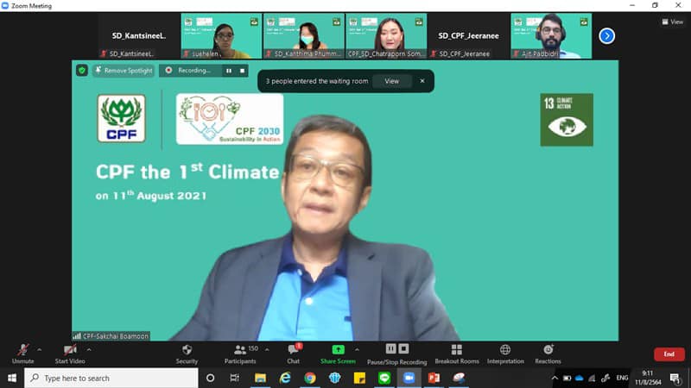Pause the recording from the top indicator
Image resolution: width=691 pixels, height=388 pixels.
point(229,71)
